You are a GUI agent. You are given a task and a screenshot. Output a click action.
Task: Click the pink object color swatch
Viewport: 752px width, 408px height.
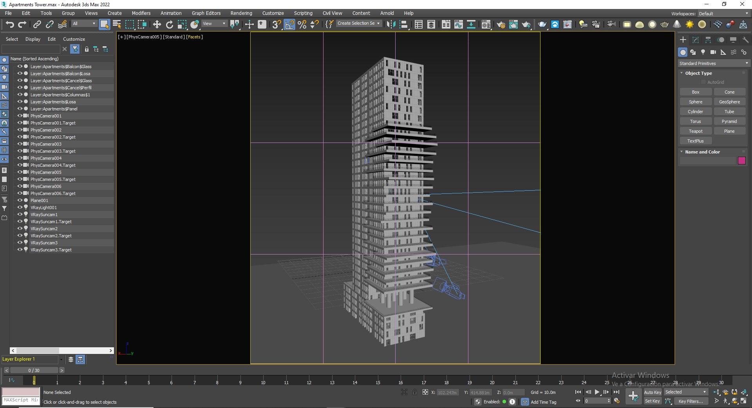click(742, 161)
